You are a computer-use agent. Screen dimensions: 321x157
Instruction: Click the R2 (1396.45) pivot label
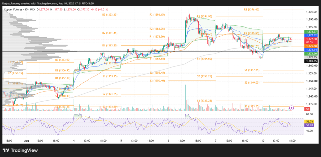tap(252, 9)
